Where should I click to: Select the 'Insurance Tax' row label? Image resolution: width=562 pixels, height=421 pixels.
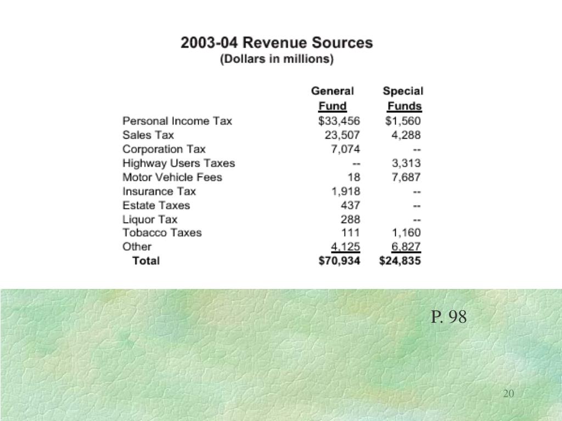click(159, 191)
